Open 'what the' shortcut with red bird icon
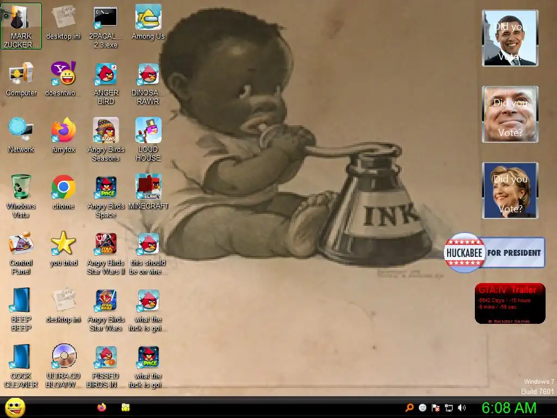This screenshot has height=418, width=557. click(x=148, y=310)
